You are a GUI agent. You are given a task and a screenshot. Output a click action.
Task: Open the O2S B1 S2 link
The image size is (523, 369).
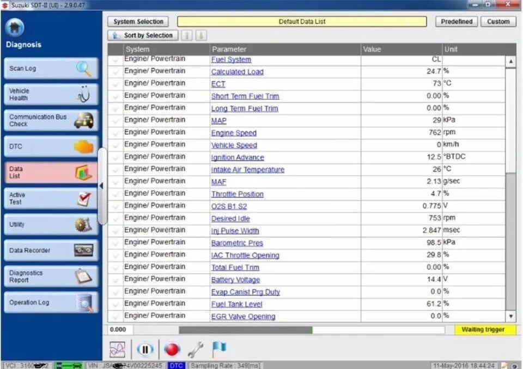[229, 206]
